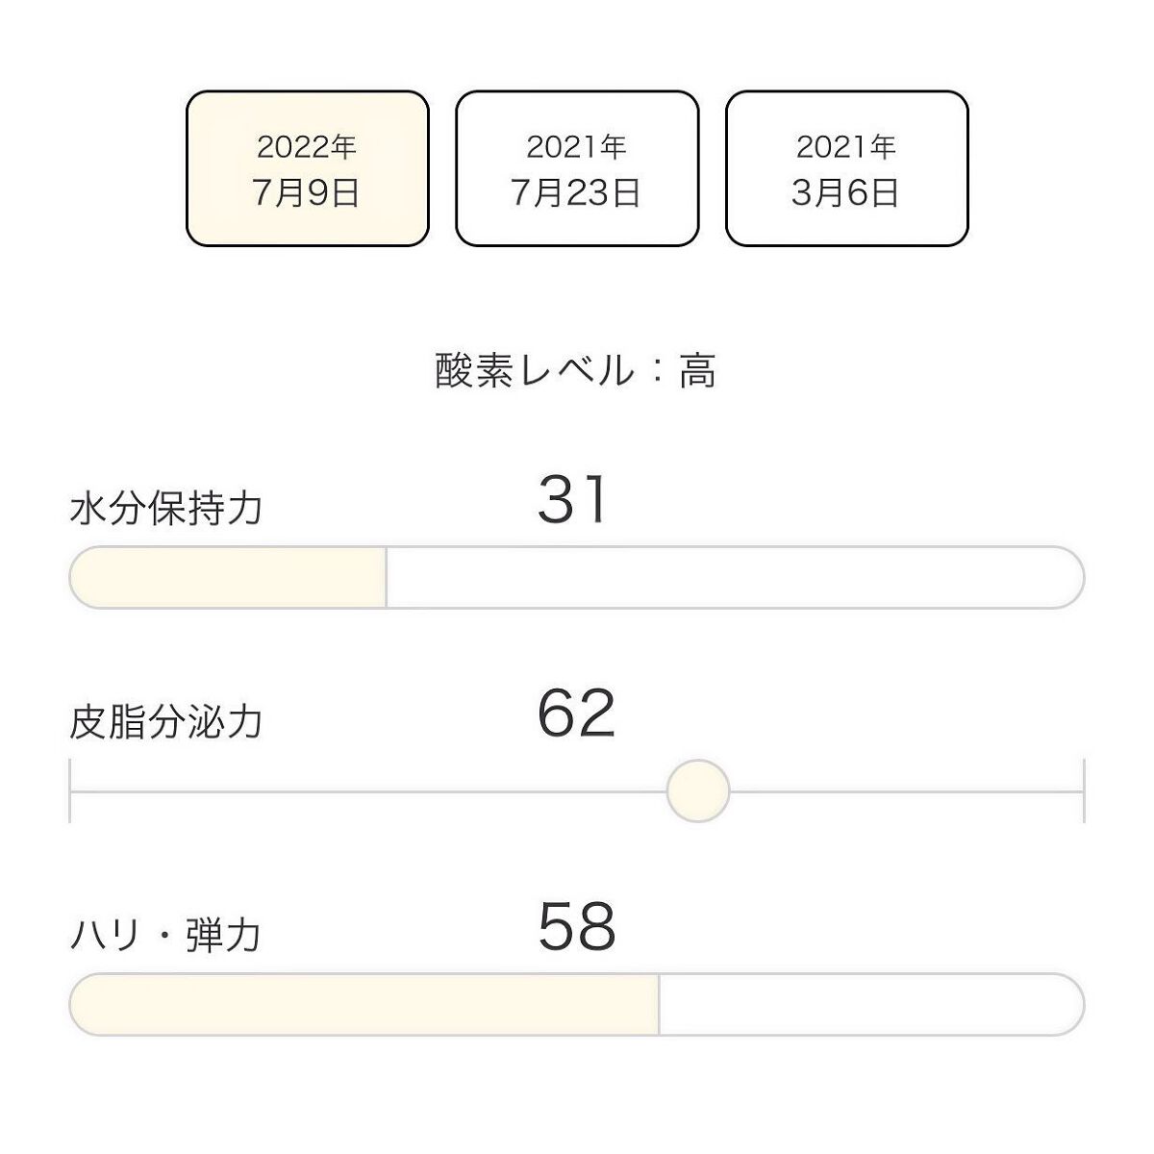Click the filled part of 水分保持力 bar
The image size is (1154, 1154).
tap(229, 578)
